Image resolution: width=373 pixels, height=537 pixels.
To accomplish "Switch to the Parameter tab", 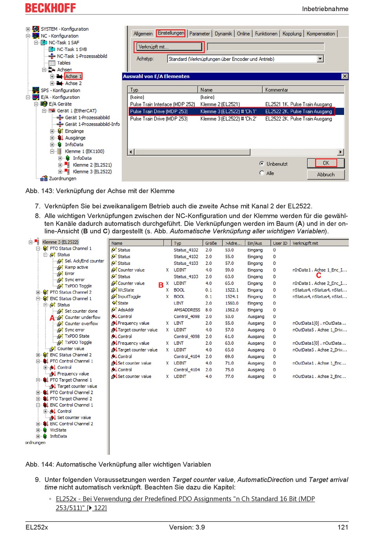I will point(199,34).
